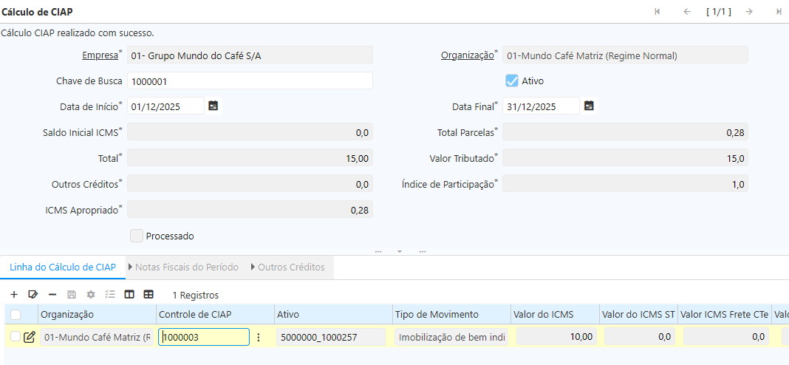The image size is (789, 365).
Task: Switch to Outros Créditos tab
Action: pos(288,267)
